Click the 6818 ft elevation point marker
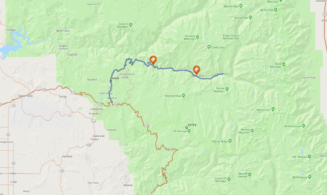 tap(111, 81)
